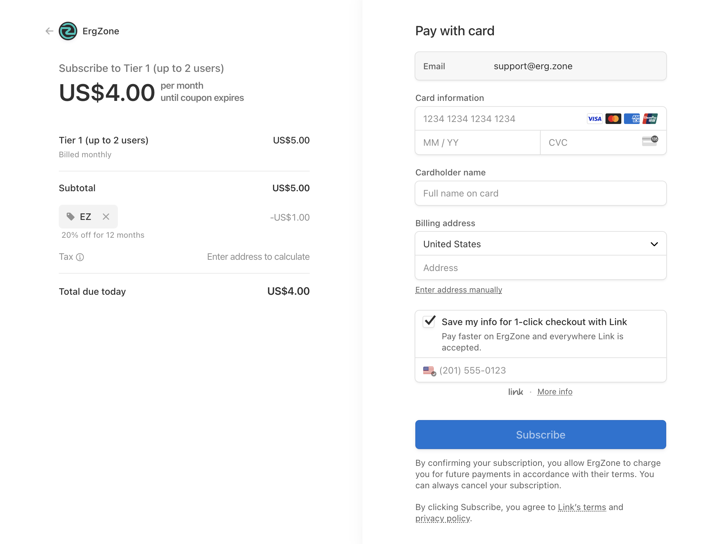Click the UnionPay card icon
723x544 pixels.
pos(650,119)
